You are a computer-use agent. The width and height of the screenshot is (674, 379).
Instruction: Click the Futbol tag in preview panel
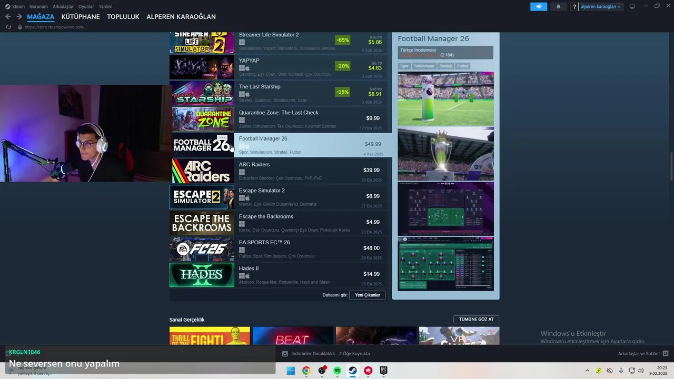click(462, 66)
